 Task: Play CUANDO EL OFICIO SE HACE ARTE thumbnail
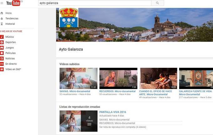[x=158, y=78]
